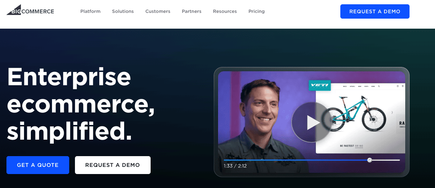The image size is (435, 188).
Task: Click the 1:33 / 2:12 video time display
Action: (x=235, y=166)
